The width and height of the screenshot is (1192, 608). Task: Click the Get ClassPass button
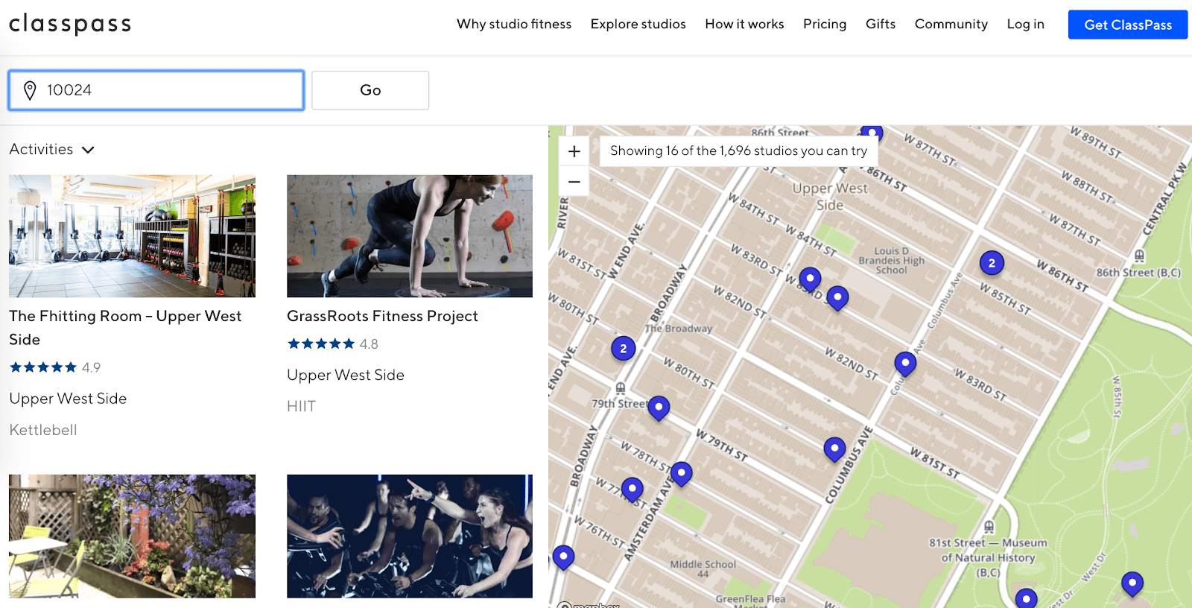click(1128, 25)
